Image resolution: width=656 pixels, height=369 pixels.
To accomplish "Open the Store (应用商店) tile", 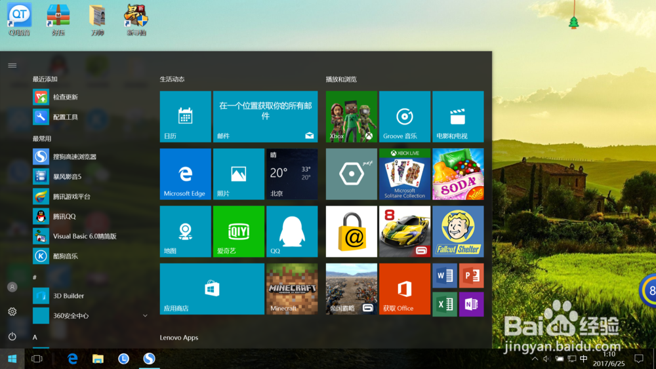I will pyautogui.click(x=212, y=289).
